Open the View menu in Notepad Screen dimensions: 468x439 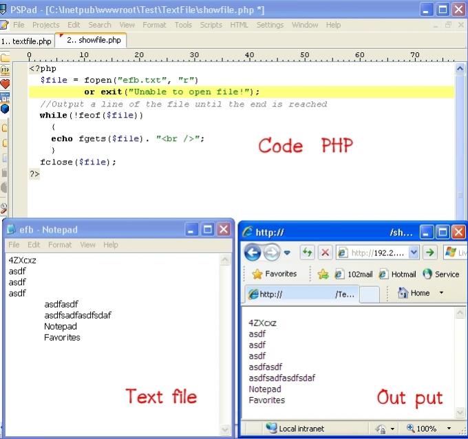click(x=87, y=245)
